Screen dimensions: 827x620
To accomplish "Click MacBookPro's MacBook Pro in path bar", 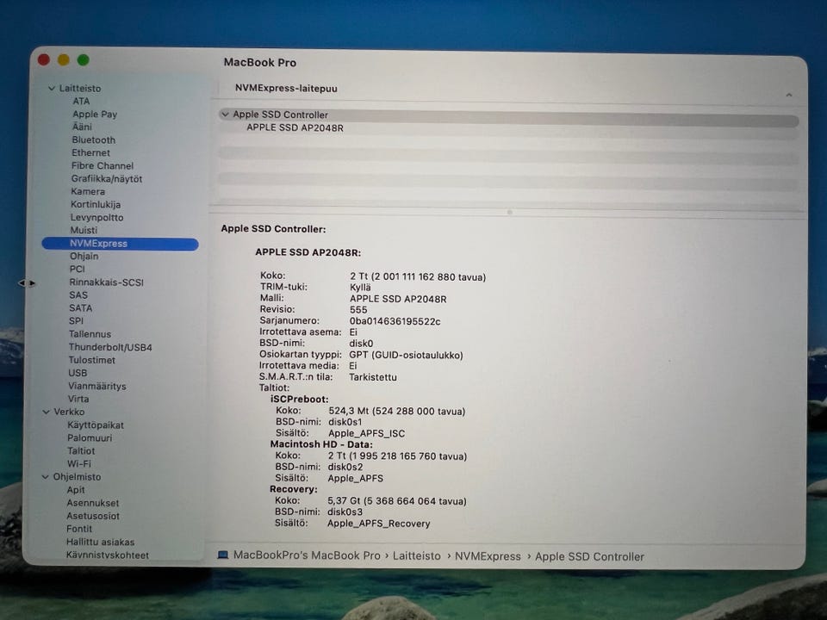I will (x=307, y=555).
